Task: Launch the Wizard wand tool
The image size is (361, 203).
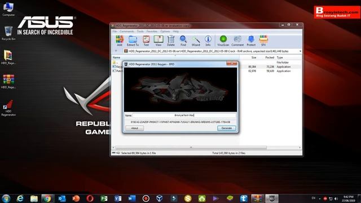Action: pyautogui.click(x=196, y=41)
